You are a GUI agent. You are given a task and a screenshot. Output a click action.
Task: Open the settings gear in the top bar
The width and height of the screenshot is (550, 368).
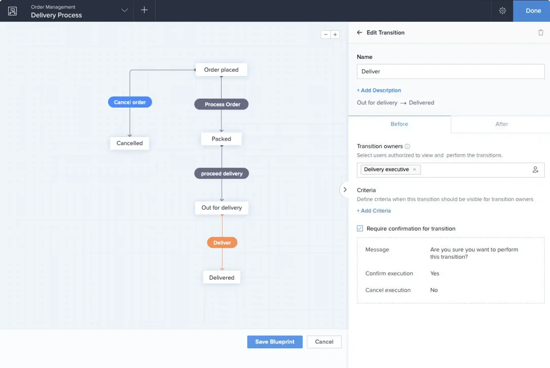coord(503,11)
